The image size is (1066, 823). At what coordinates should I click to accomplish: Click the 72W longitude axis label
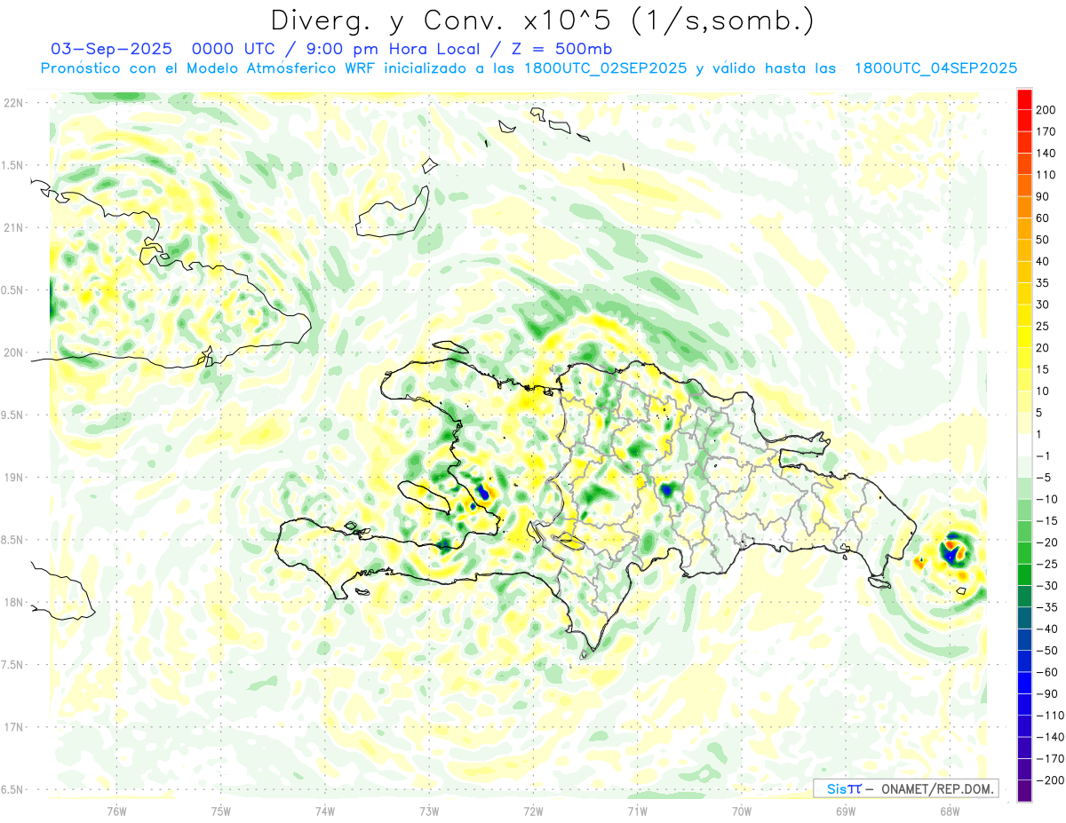533,811
